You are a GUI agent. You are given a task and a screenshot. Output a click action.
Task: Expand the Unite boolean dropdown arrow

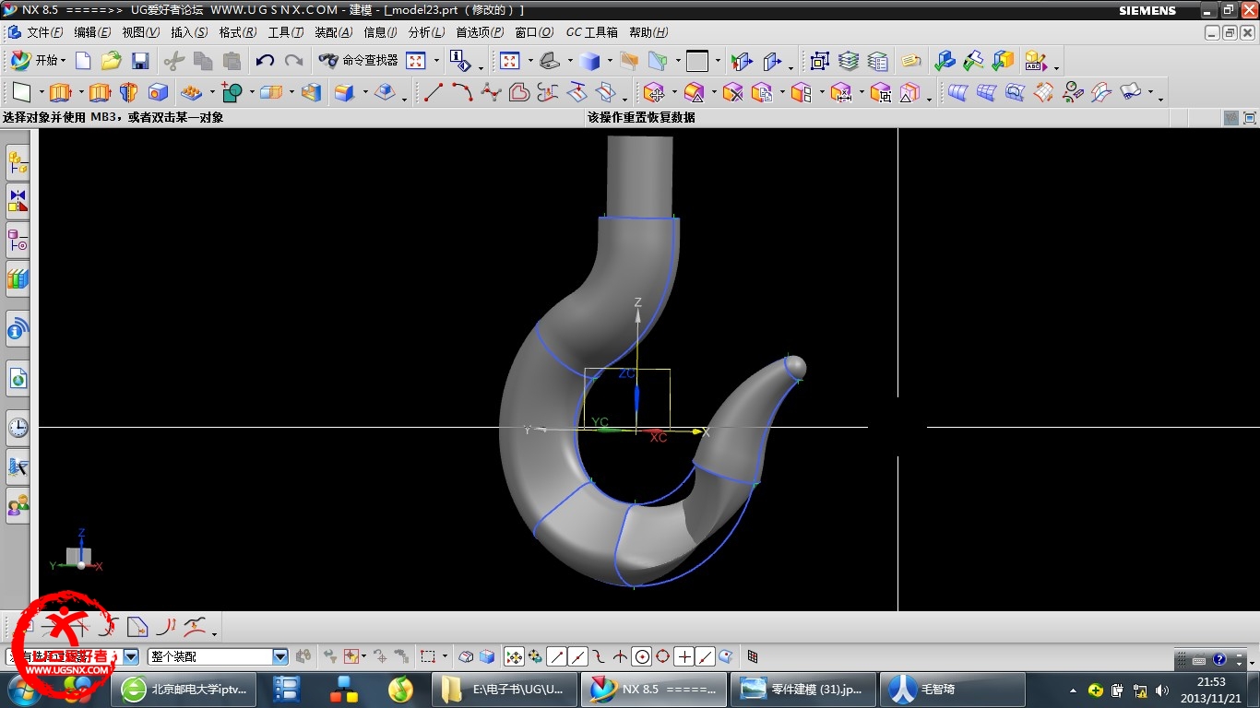coord(251,92)
